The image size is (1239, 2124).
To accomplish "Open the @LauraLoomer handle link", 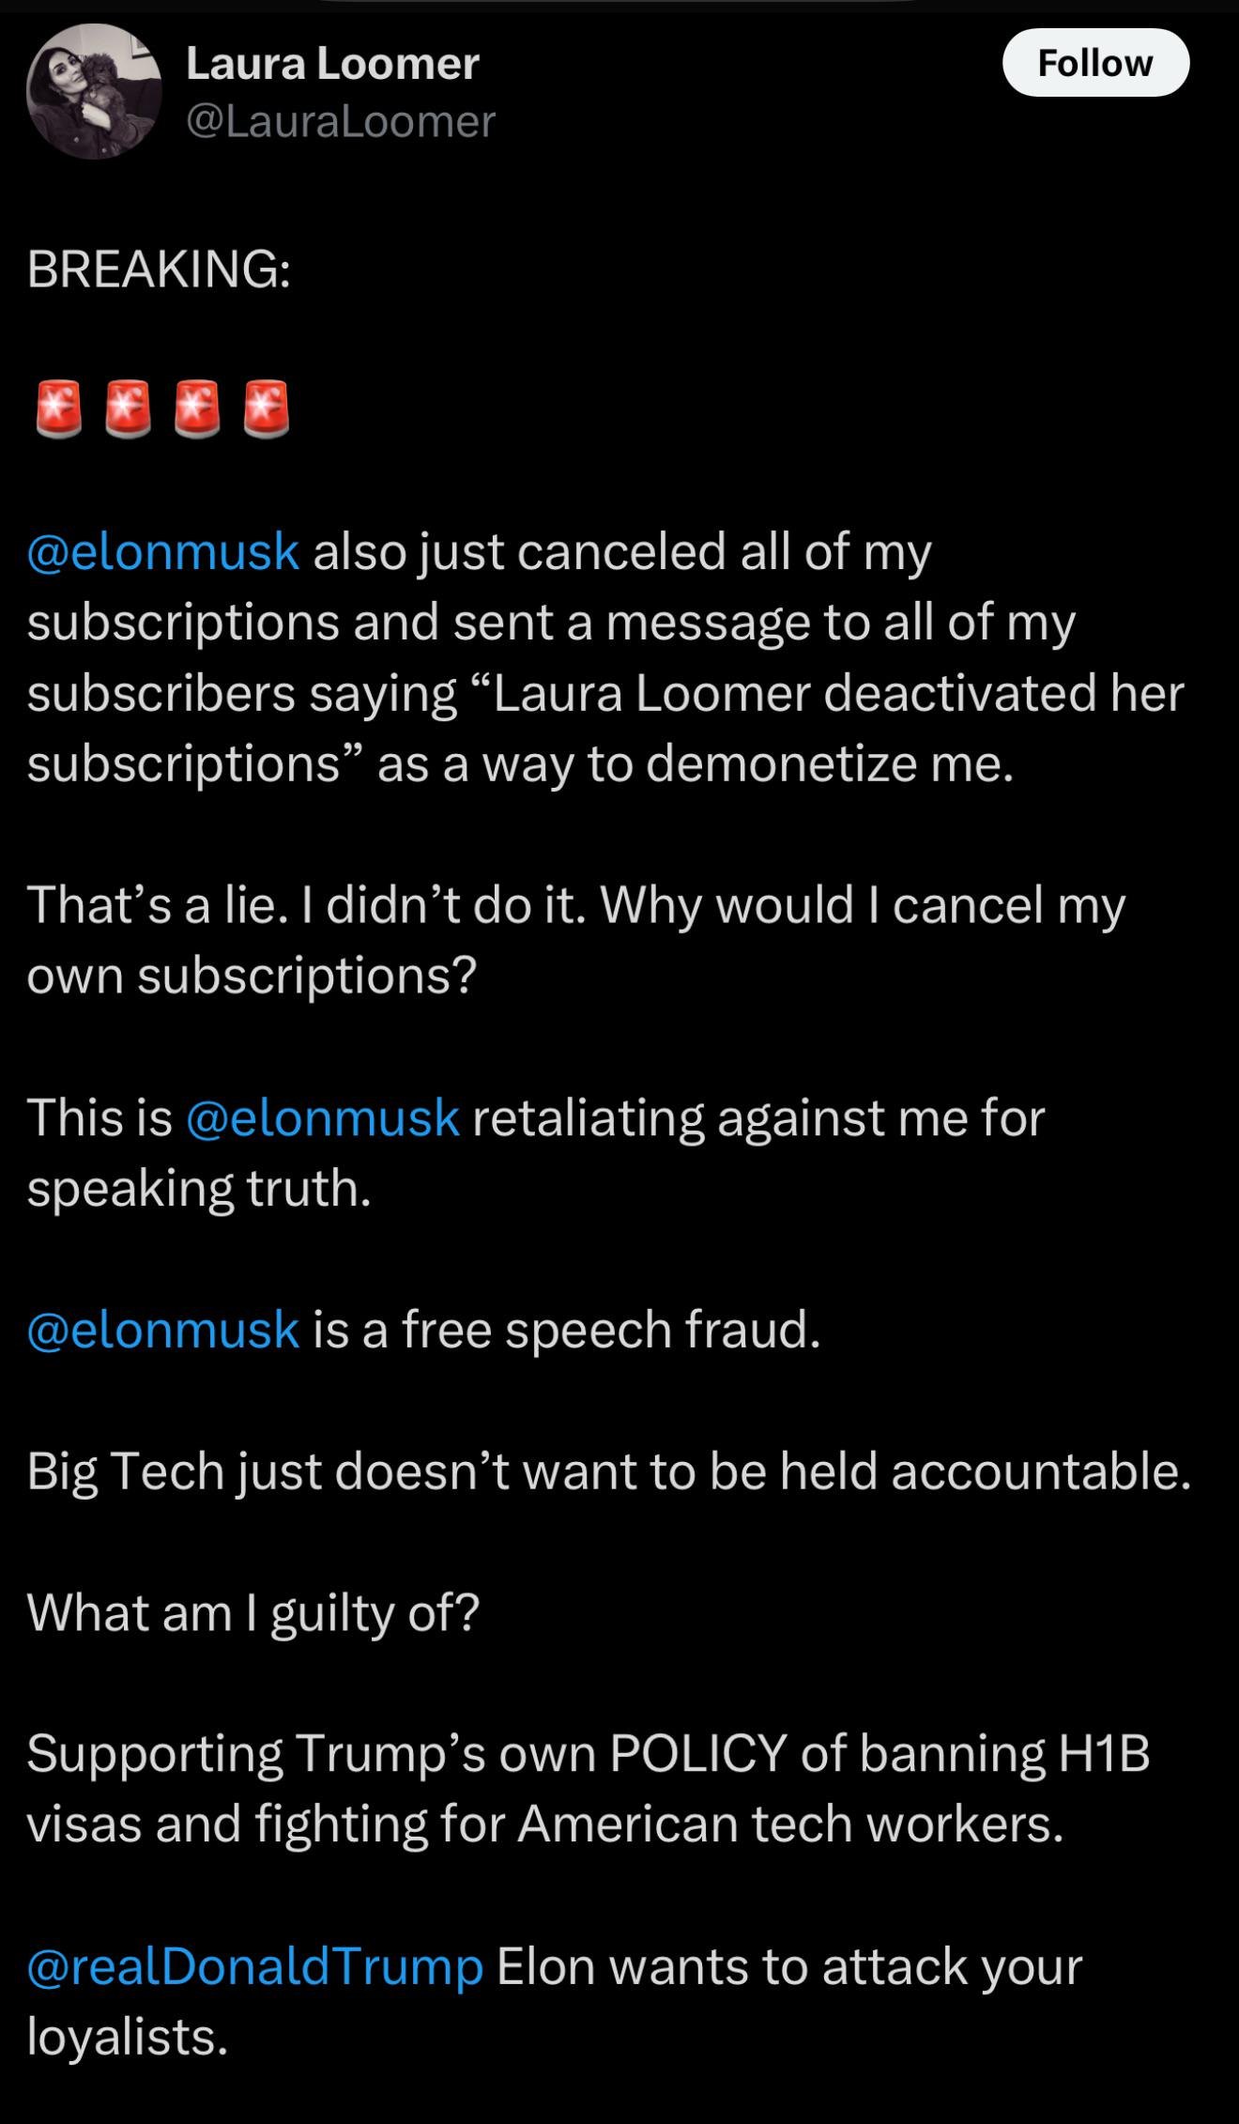I will click(x=341, y=122).
